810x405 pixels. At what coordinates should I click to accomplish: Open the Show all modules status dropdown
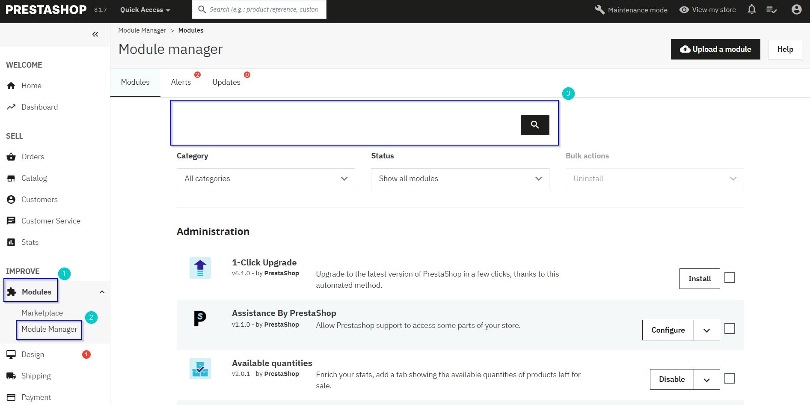[460, 179]
